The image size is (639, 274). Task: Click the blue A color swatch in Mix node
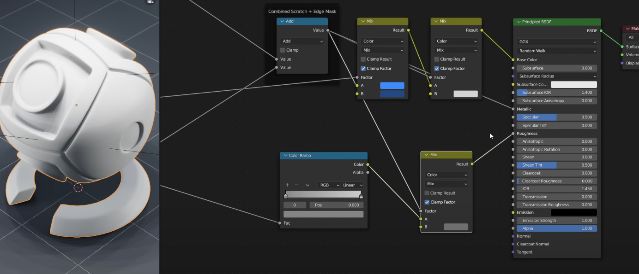(392, 86)
